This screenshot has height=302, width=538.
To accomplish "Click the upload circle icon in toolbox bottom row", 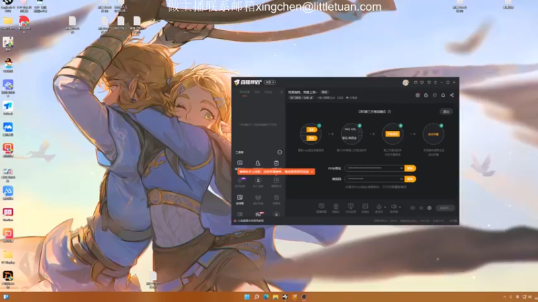I will click(276, 214).
